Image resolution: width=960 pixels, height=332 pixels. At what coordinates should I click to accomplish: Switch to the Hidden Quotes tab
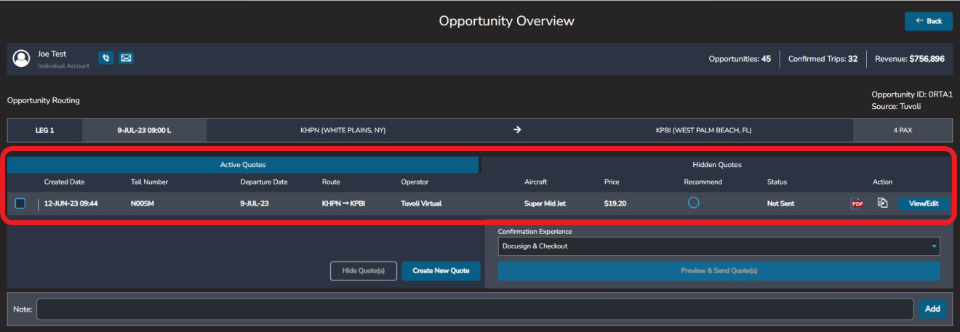point(717,165)
